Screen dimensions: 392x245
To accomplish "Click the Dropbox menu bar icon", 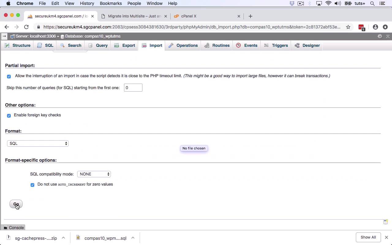I will [x=292, y=3].
